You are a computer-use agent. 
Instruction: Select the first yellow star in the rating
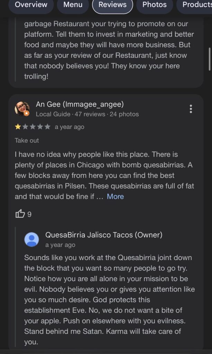coord(17,127)
